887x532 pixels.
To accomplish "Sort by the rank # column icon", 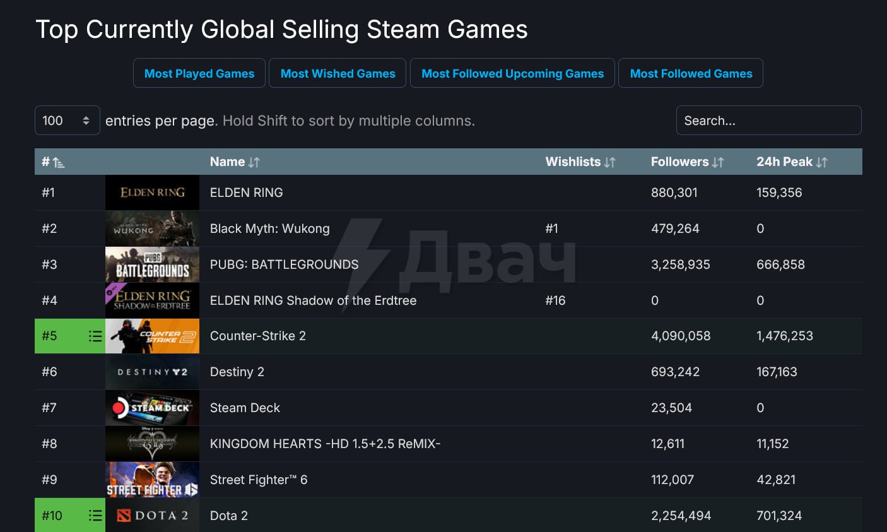I will tap(59, 163).
